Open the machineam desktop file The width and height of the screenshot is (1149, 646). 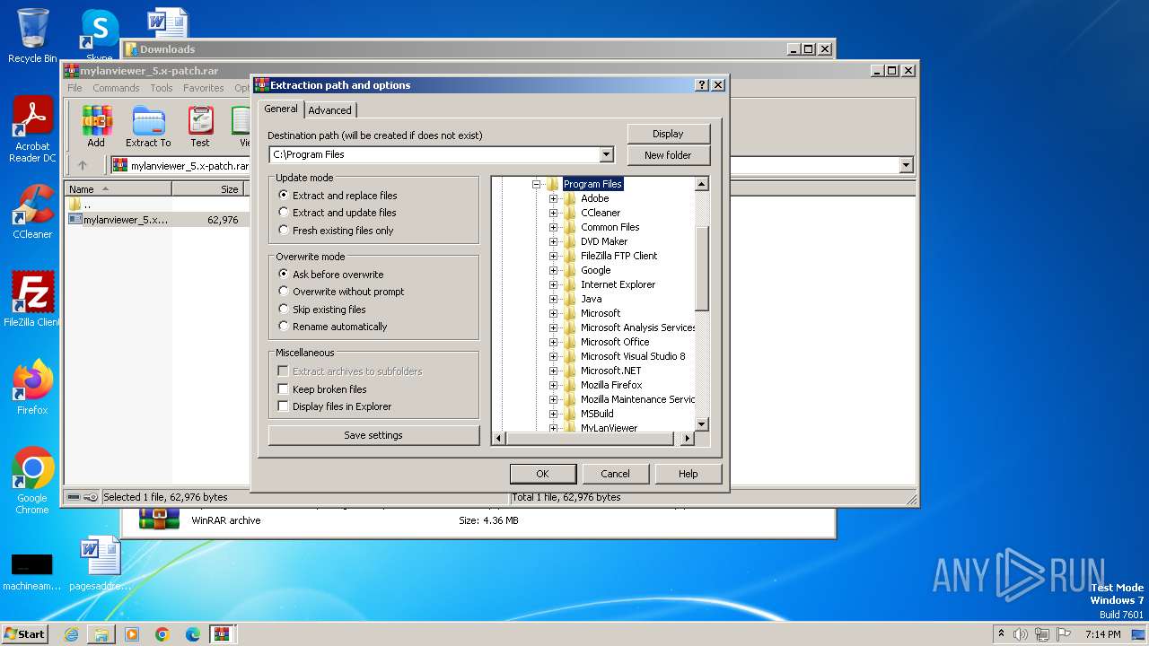32,571
